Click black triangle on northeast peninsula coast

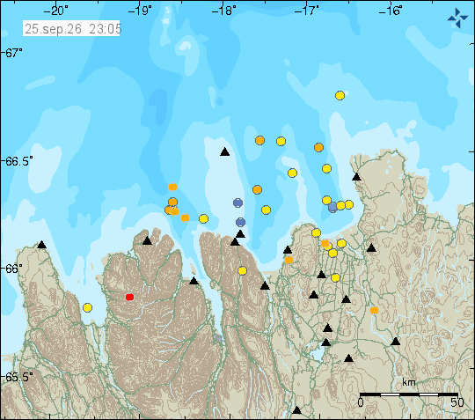[356, 176]
